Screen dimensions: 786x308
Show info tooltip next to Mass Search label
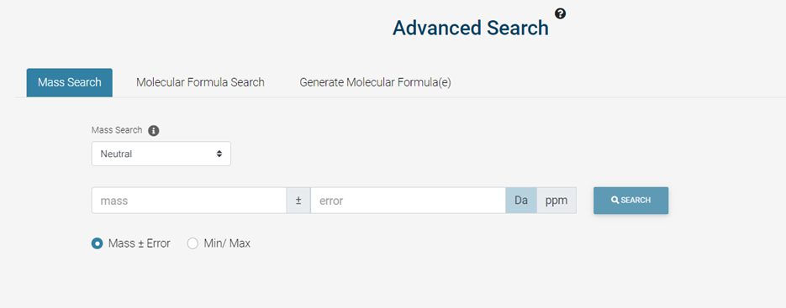tap(154, 131)
